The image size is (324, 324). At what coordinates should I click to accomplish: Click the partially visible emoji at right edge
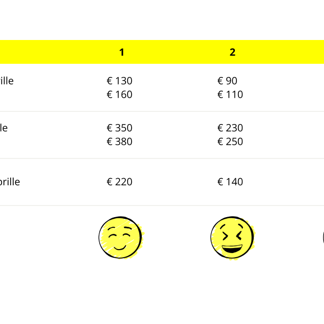[x=323, y=237]
